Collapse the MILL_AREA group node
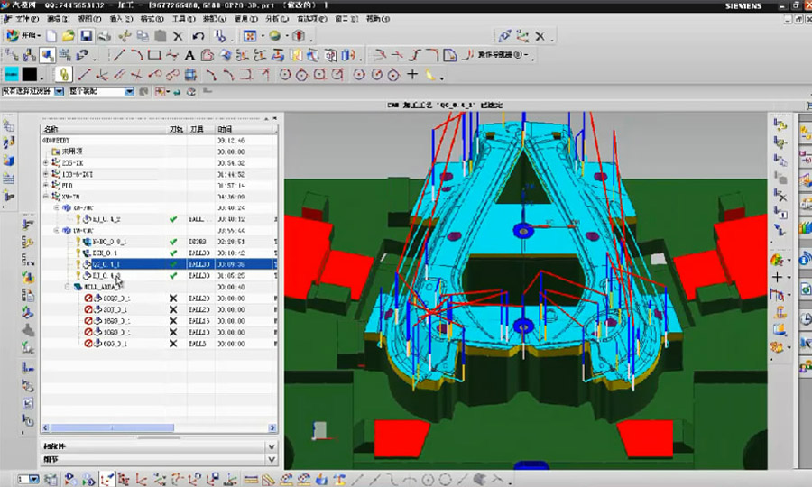 tap(68, 287)
